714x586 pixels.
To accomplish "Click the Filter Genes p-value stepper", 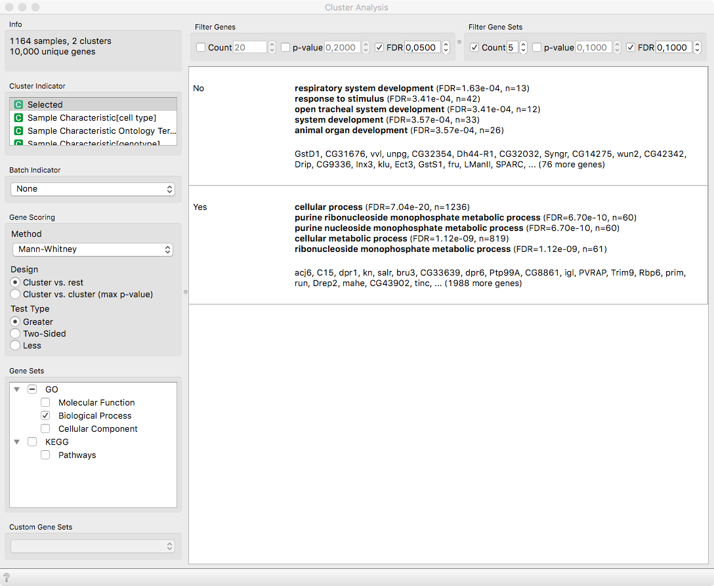I will tap(366, 47).
